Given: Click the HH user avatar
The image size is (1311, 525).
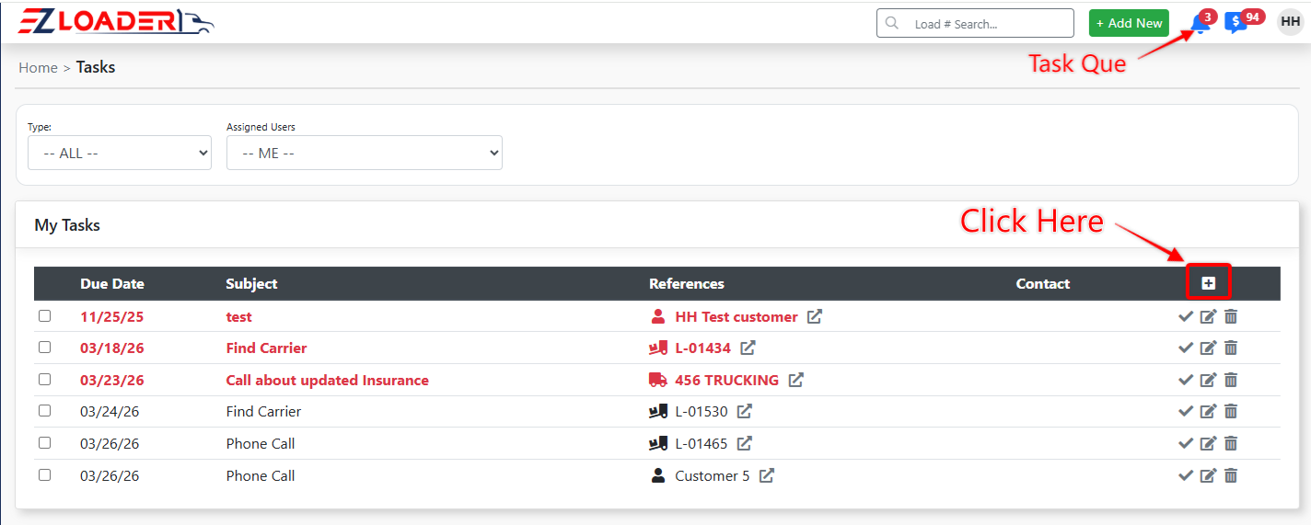Looking at the screenshot, I should click(x=1290, y=22).
